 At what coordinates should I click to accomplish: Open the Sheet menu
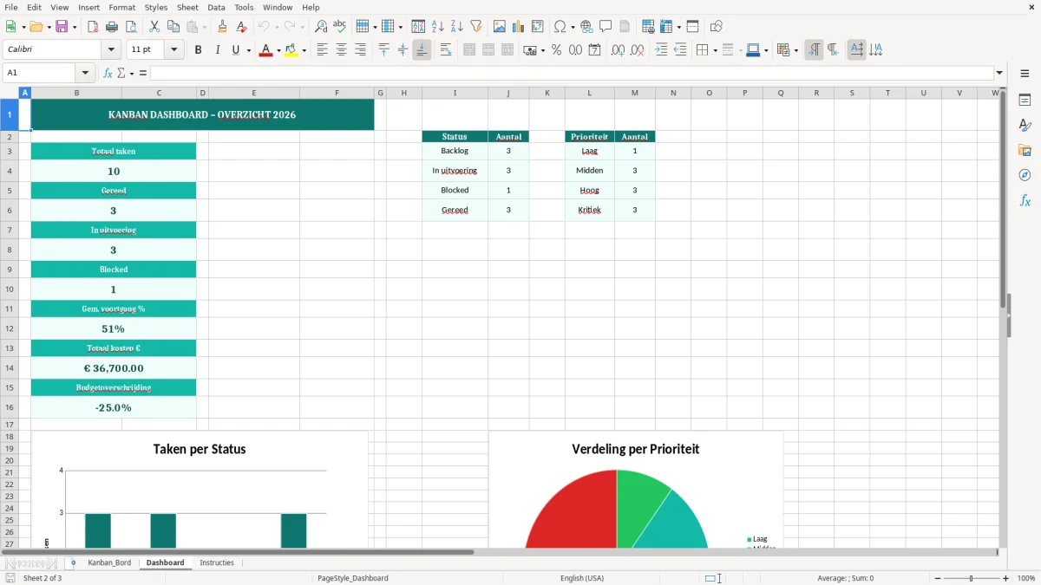pos(188,7)
